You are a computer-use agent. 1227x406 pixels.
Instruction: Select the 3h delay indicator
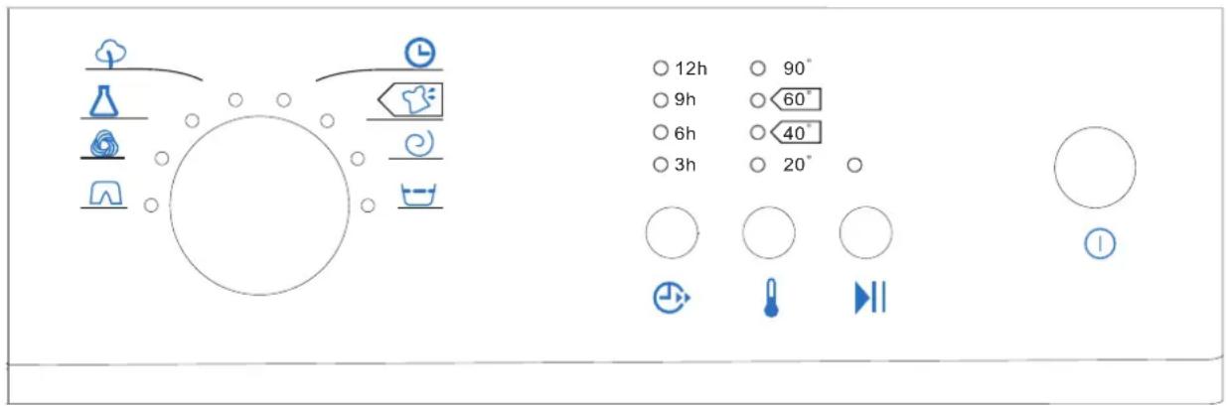[675, 165]
